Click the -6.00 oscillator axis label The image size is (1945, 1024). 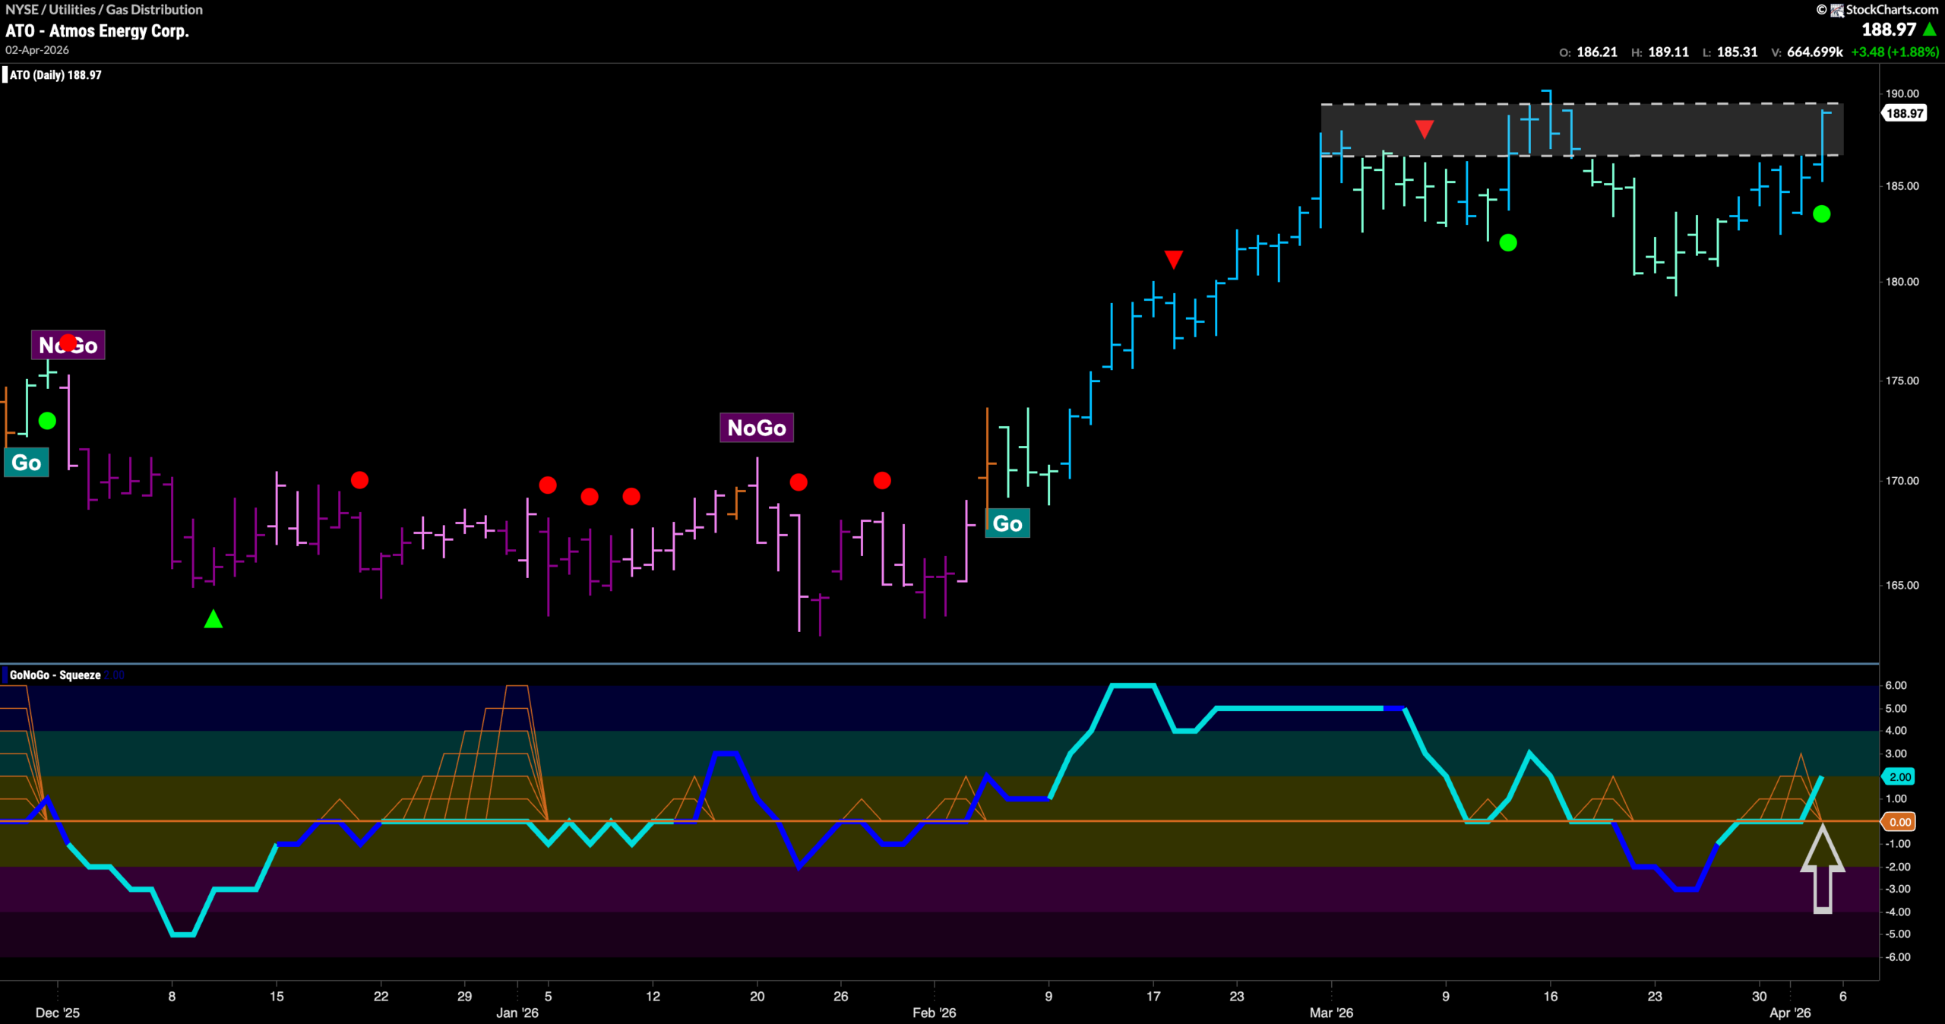pyautogui.click(x=1899, y=957)
